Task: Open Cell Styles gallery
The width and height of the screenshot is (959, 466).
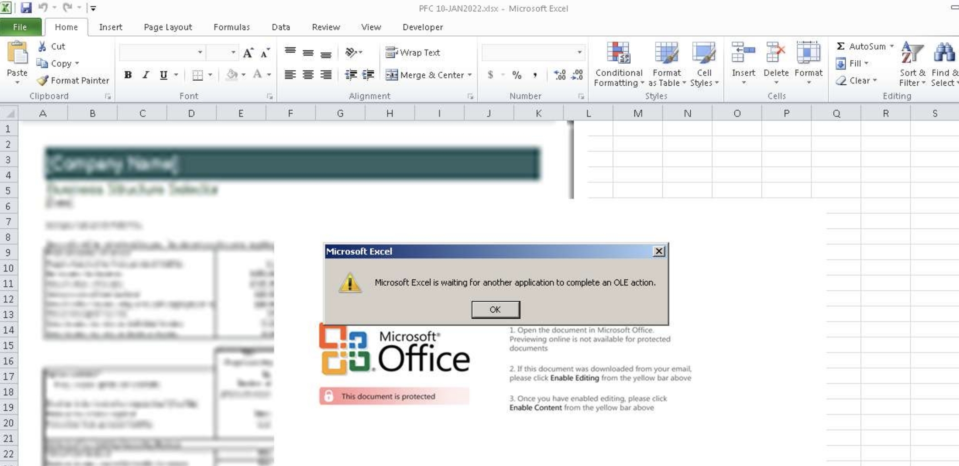Action: [704, 64]
